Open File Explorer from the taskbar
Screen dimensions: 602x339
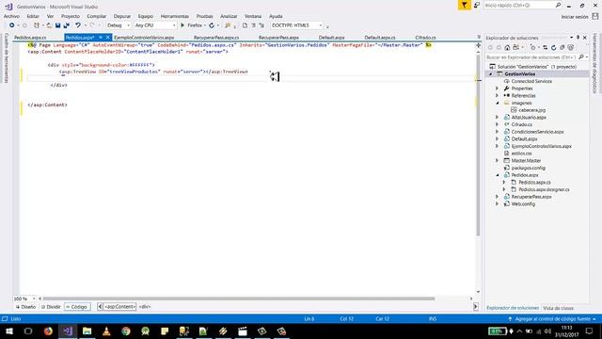coord(87,331)
